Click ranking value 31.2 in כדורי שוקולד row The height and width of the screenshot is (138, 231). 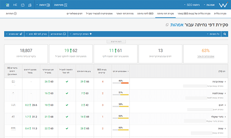click(34, 117)
